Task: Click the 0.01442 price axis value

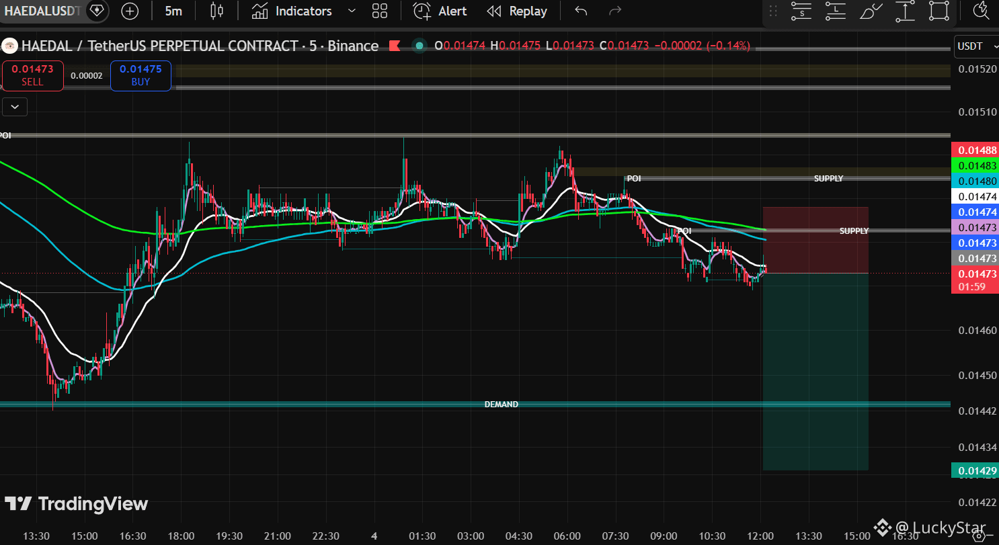Action: click(977, 411)
